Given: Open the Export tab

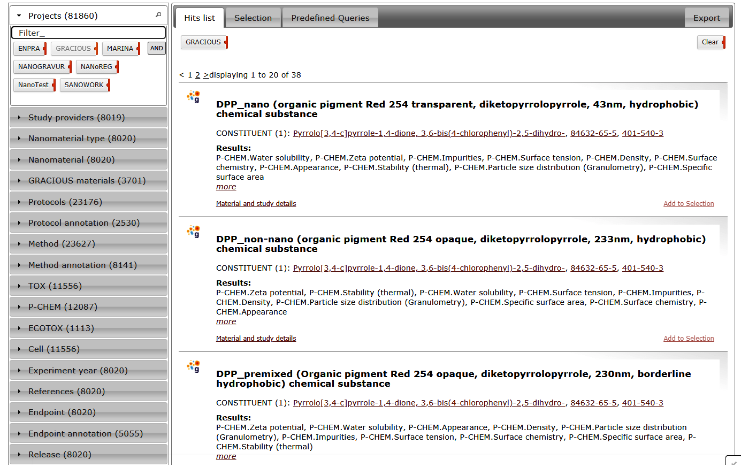Looking at the screenshot, I should (706, 18).
